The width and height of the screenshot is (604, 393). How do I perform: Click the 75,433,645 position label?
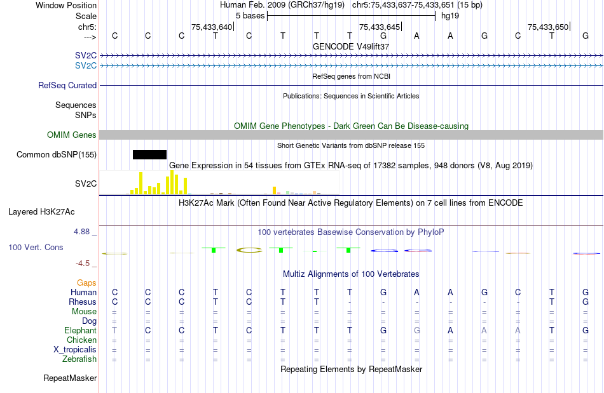pos(380,27)
